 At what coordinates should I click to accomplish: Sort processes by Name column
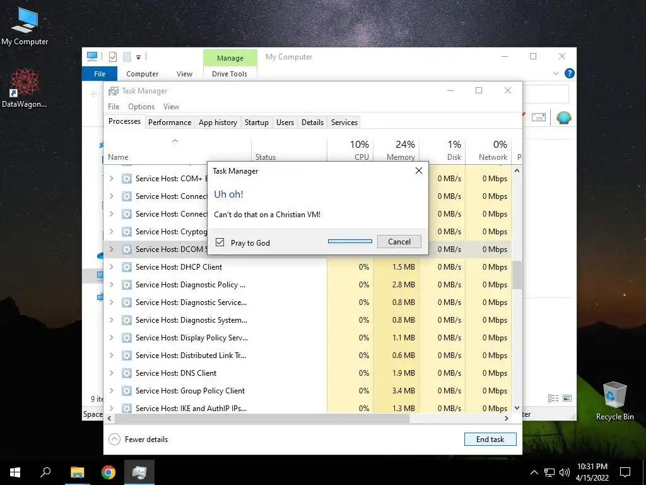[177, 150]
